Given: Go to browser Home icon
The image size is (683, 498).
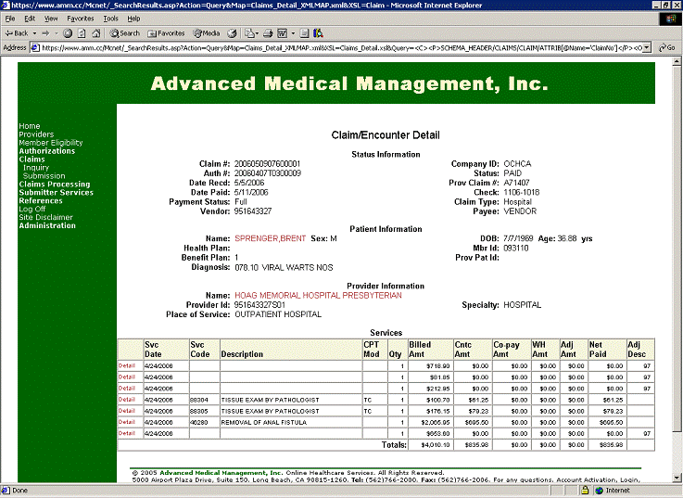Looking at the screenshot, I should 95,32.
